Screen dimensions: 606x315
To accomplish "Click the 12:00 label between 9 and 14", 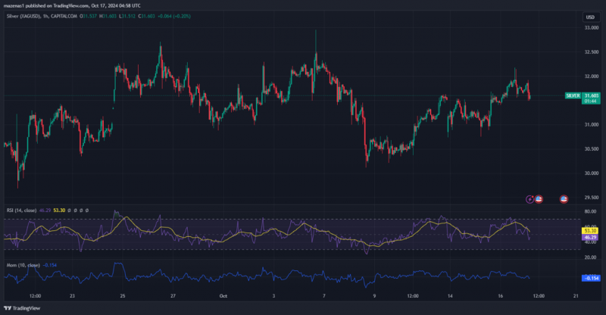I will coord(412,296).
